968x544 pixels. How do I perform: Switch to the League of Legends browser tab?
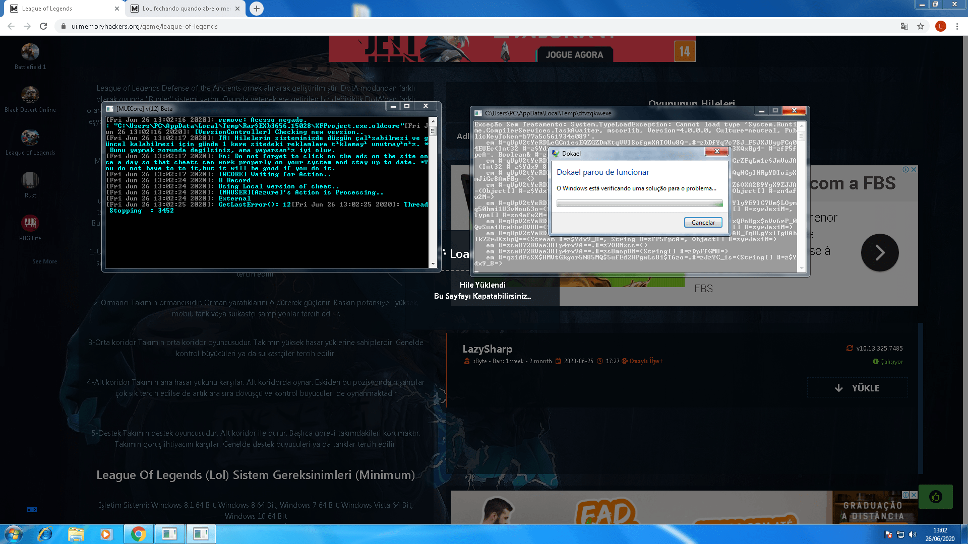coord(64,9)
